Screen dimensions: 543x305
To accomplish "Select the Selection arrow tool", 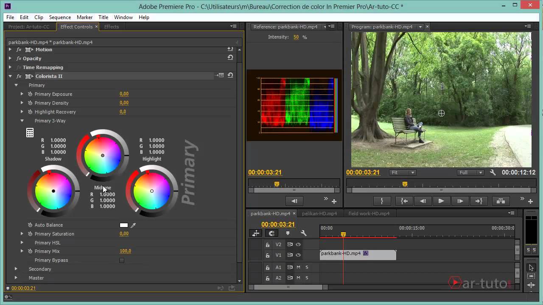I will [531, 268].
